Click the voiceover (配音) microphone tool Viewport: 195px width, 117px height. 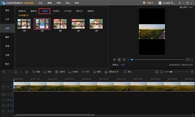click(x=97, y=72)
